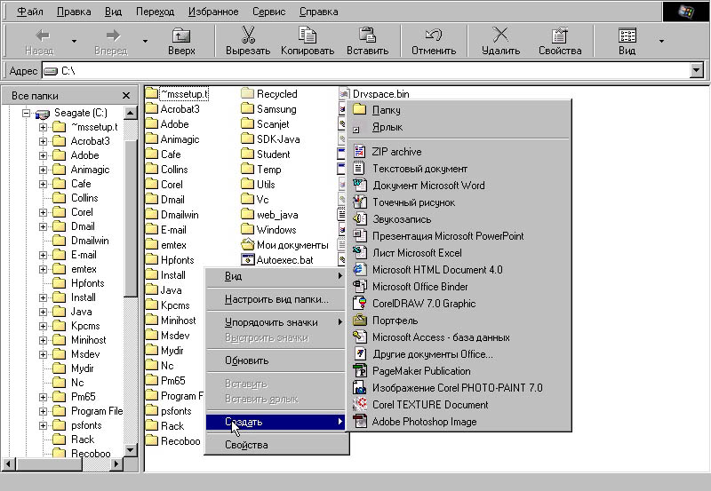Expand the Program File folder in the tree

coord(43,411)
